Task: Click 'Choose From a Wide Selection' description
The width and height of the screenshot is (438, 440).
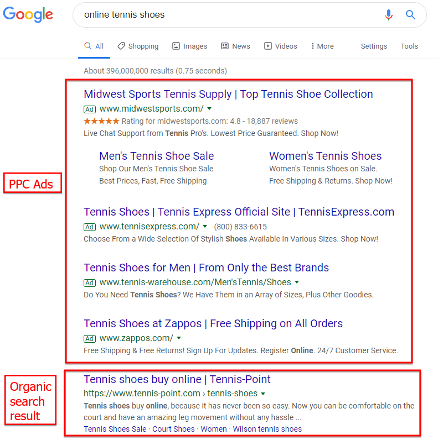Action: [231, 239]
